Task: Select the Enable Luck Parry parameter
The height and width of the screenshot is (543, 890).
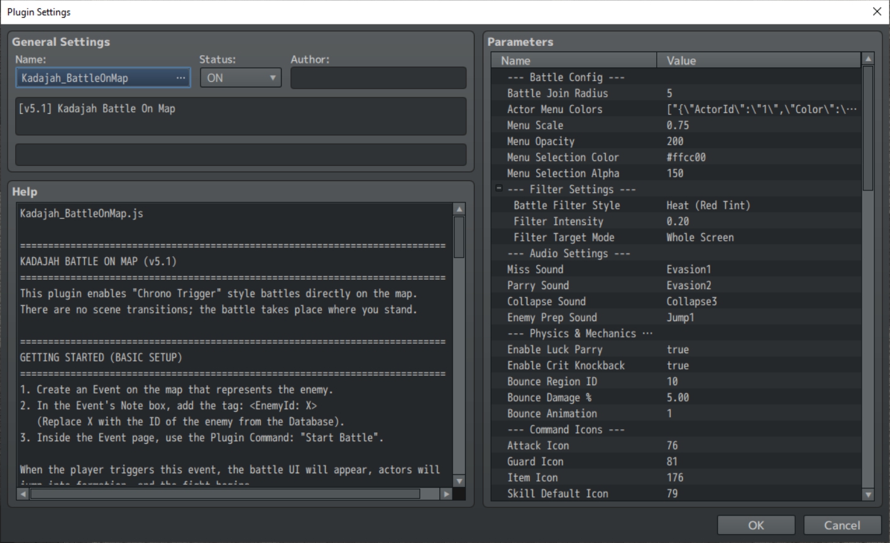Action: [676, 349]
